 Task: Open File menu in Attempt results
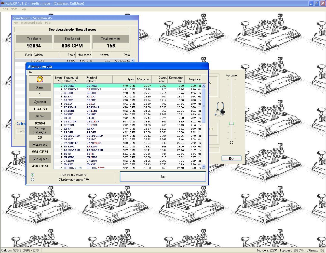pyautogui.click(x=30, y=72)
